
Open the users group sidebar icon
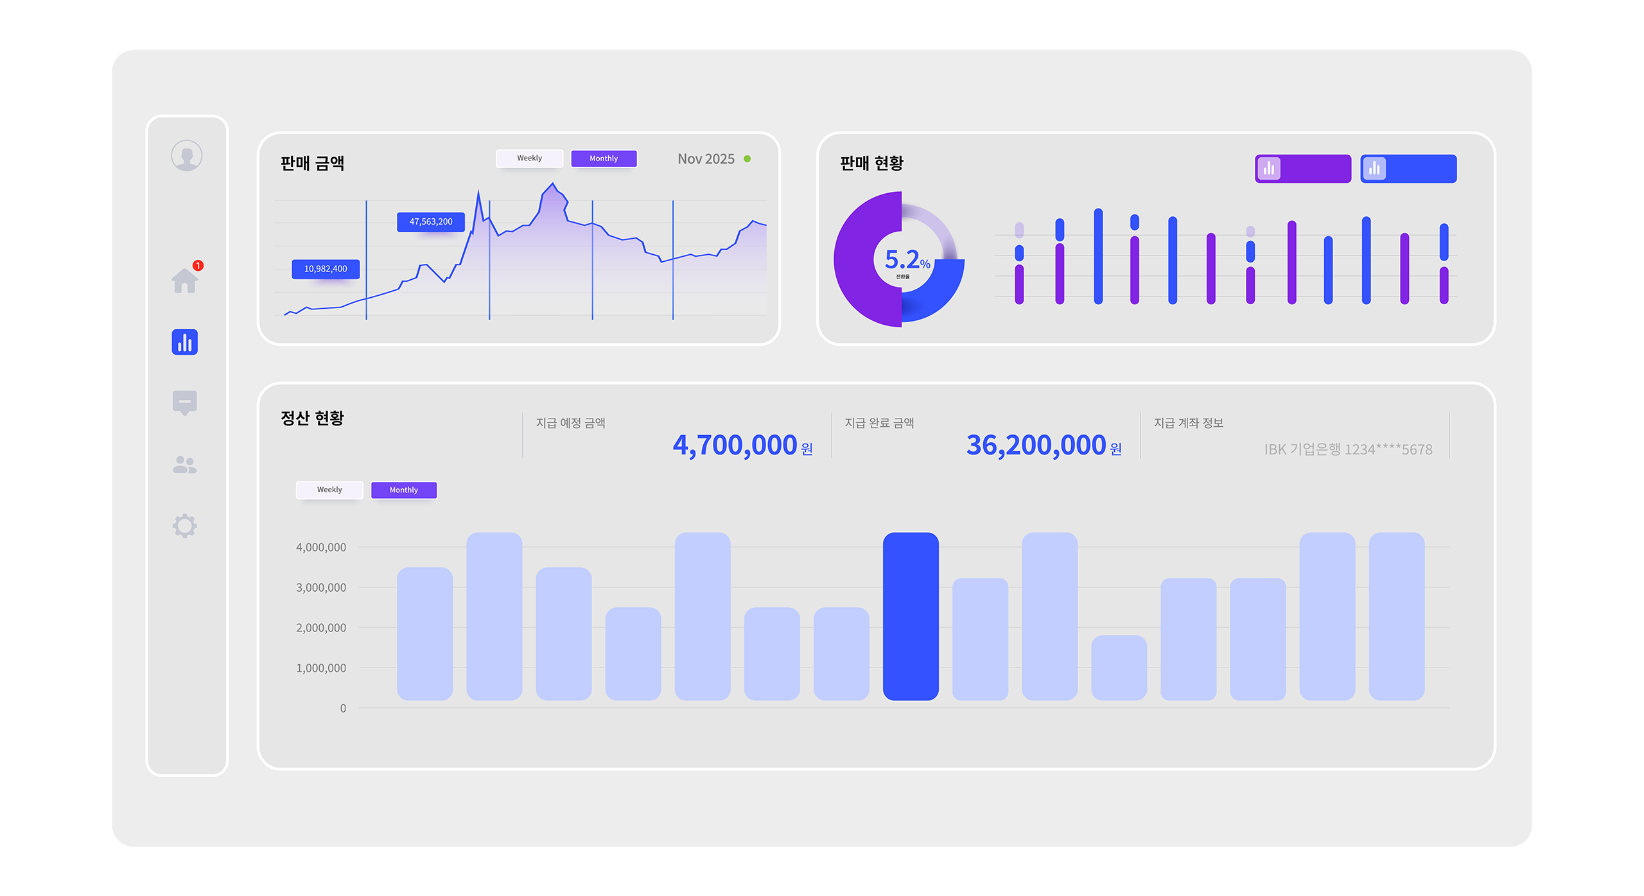184,464
